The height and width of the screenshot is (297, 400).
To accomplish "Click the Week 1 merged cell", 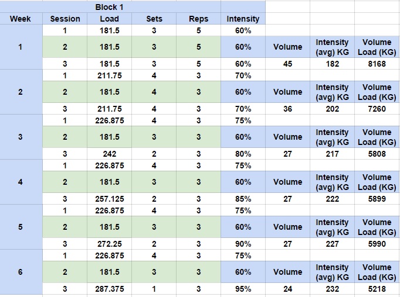I will pos(21,47).
